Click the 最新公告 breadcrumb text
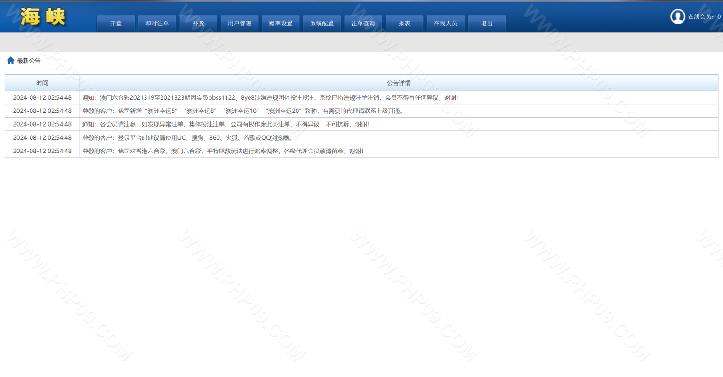 click(x=29, y=61)
